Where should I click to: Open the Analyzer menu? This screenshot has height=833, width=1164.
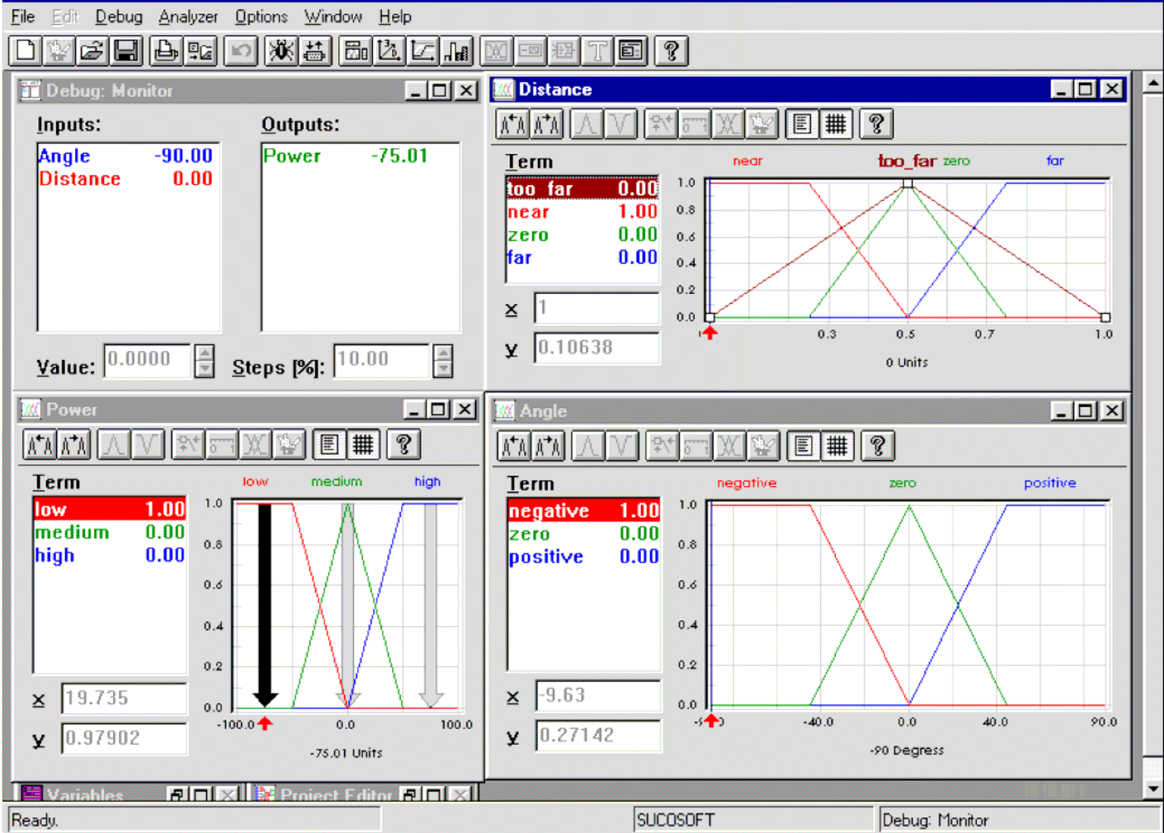tap(188, 16)
